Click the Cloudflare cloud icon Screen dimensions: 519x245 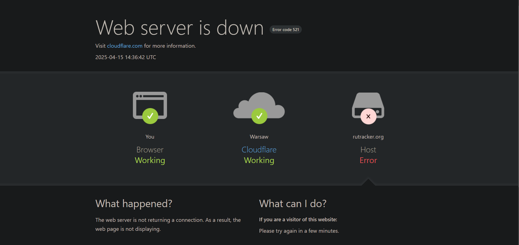pyautogui.click(x=259, y=106)
